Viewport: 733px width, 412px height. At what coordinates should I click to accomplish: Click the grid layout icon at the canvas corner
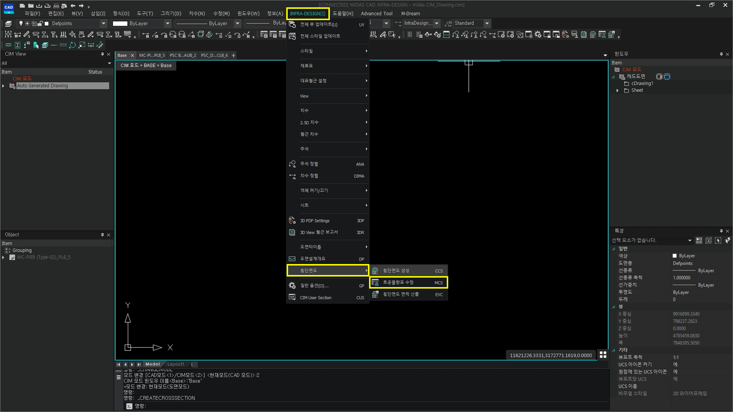coord(603,355)
